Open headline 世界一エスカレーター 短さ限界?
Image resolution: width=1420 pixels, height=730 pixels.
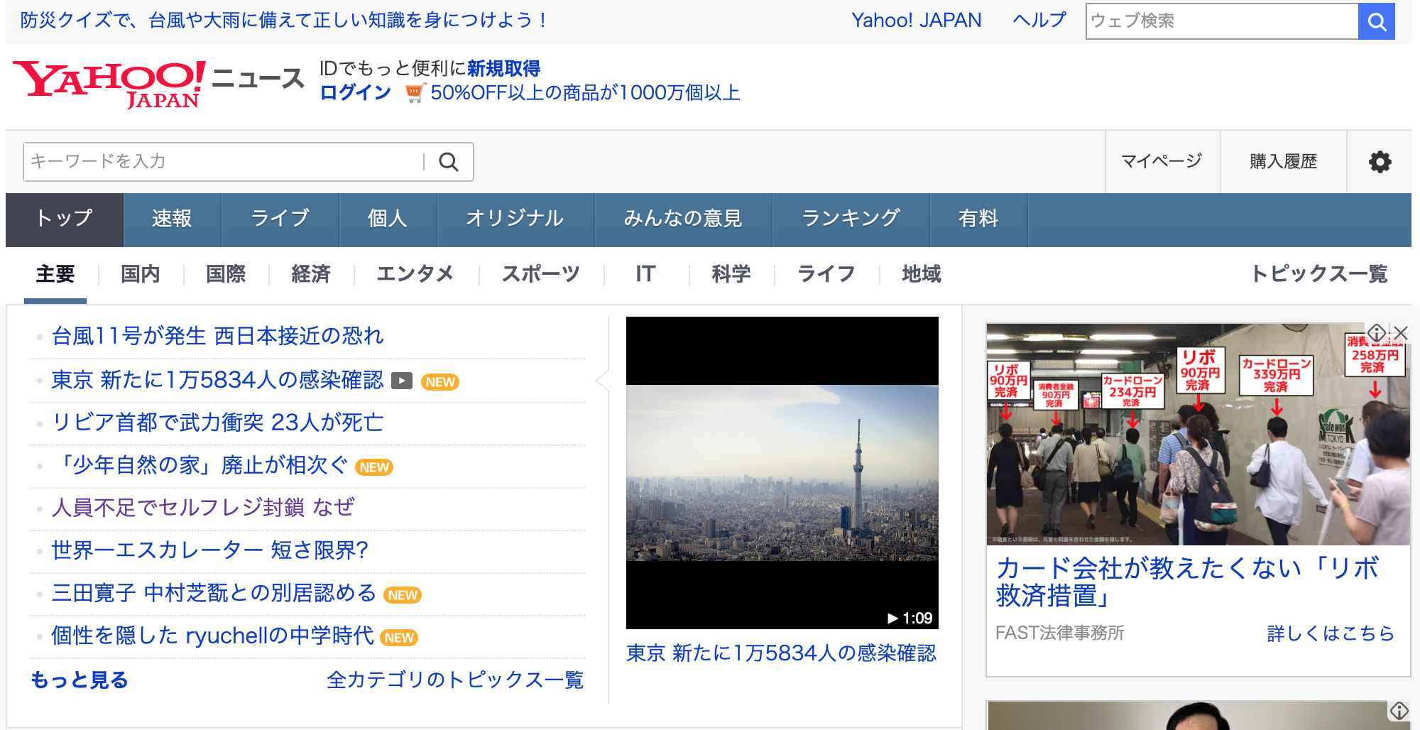pyautogui.click(x=210, y=550)
